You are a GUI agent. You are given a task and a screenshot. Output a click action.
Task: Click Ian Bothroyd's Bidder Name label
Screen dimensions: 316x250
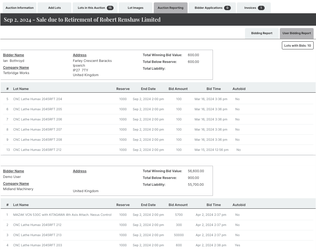click(14, 55)
